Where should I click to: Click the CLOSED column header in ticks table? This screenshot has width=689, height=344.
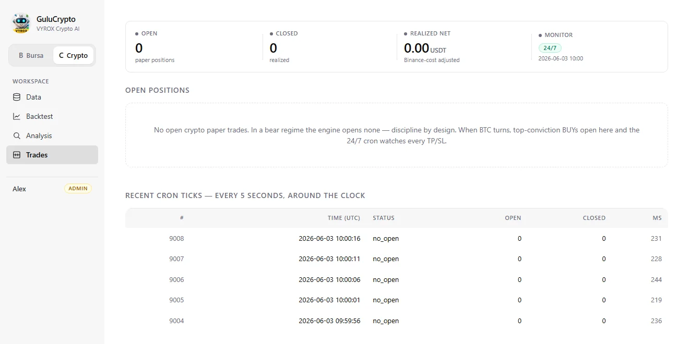coord(594,218)
